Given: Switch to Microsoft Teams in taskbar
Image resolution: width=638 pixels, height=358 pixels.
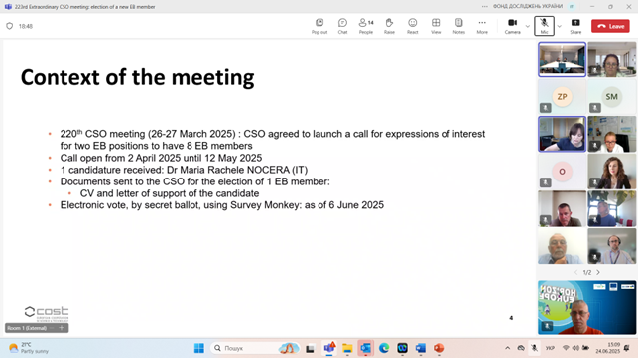Looking at the screenshot, I should [328, 348].
